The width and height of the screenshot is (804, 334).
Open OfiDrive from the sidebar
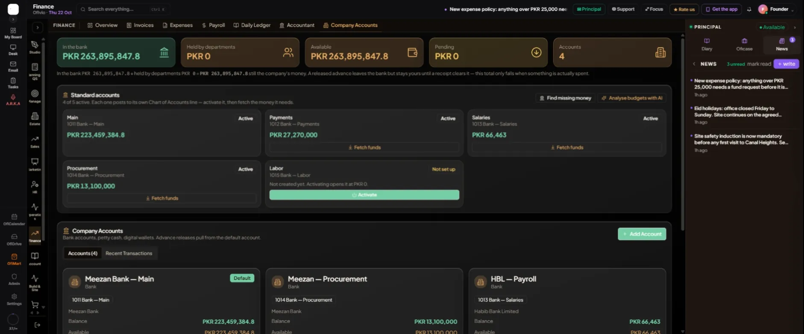coord(14,240)
